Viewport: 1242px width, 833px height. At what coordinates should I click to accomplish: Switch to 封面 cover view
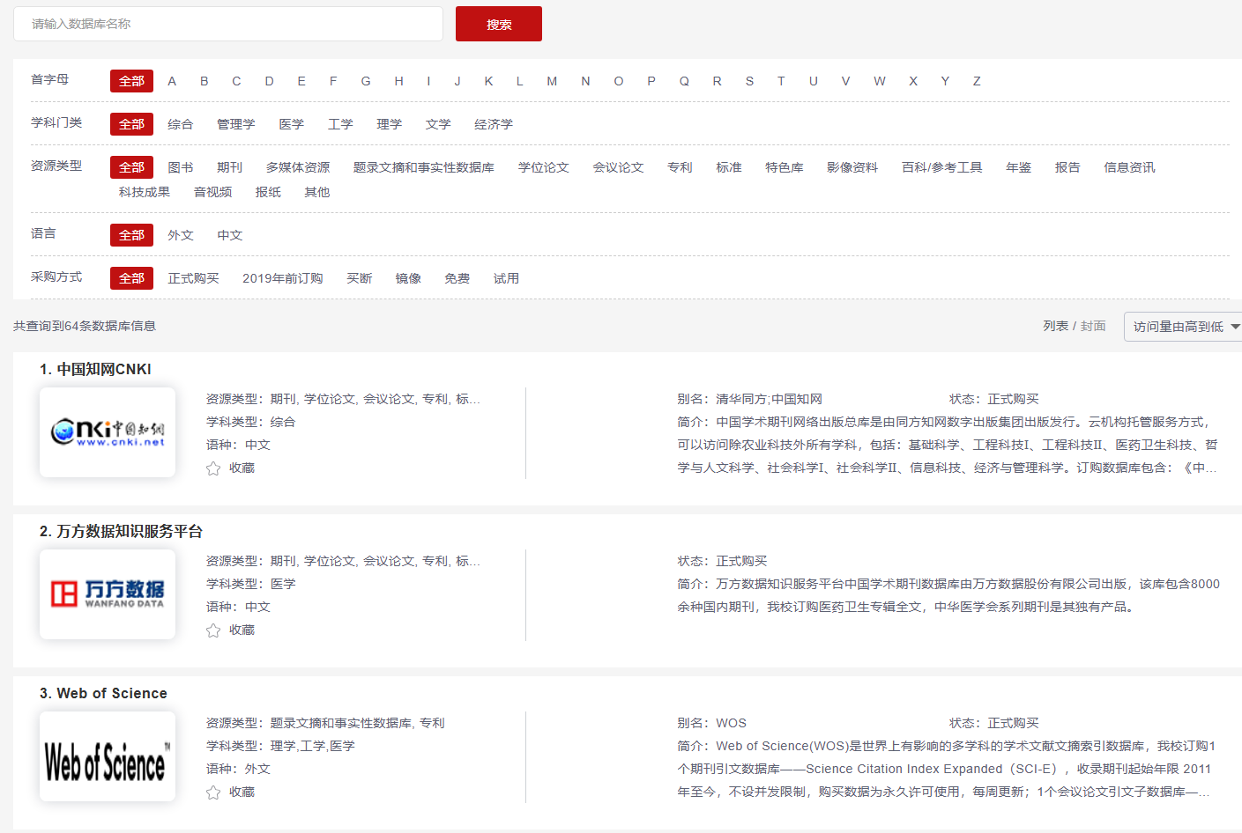coord(1093,326)
